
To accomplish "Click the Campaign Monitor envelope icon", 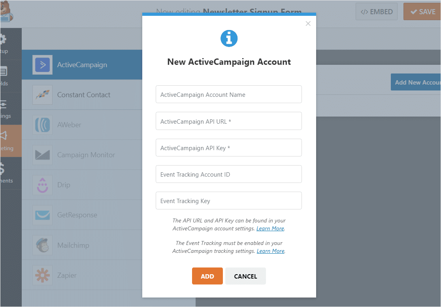I will (42, 154).
